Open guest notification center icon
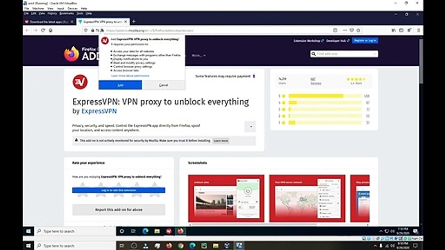The width and height of the screenshot is (445, 250). pos(415,231)
